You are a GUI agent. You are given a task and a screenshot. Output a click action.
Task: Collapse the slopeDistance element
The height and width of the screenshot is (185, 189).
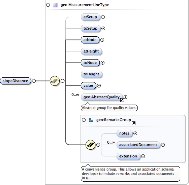(34, 81)
